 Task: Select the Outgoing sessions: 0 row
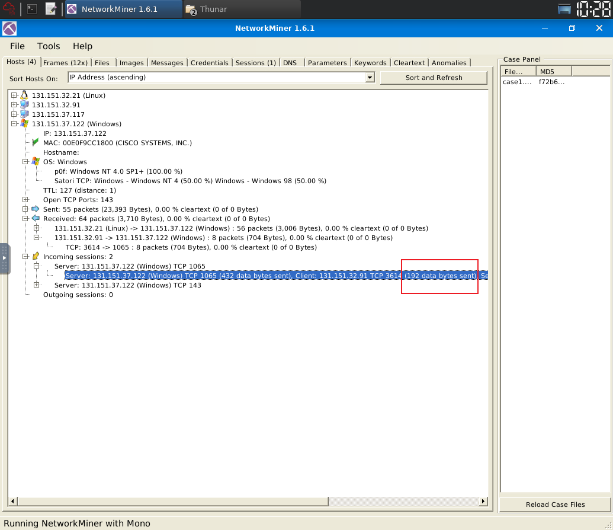[x=78, y=295]
